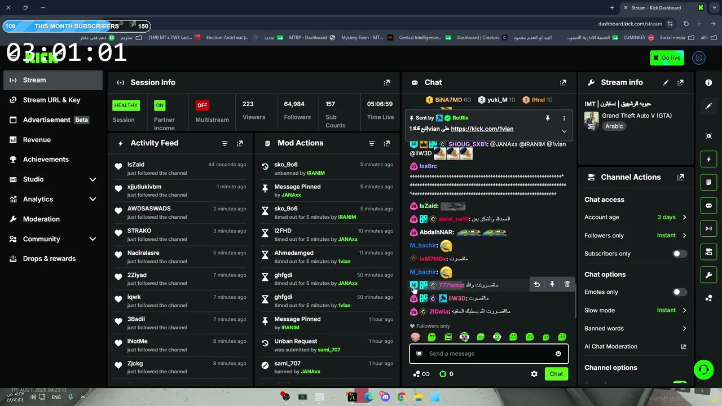
Task: Open the Banned words settings
Action: 636,328
